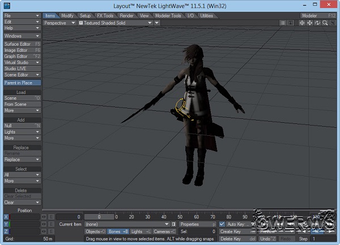Click the icon beside Current Item dropdown
Screen dimensions: 340x245
(x=174, y=224)
